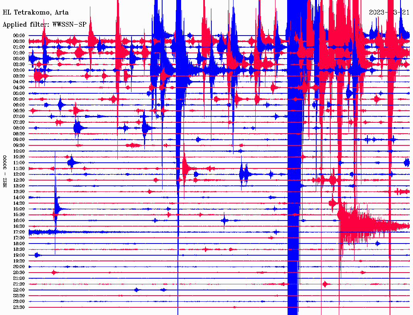The image size is (413, 315).
Task: Select the 08:00 time label
Action: click(x=19, y=128)
